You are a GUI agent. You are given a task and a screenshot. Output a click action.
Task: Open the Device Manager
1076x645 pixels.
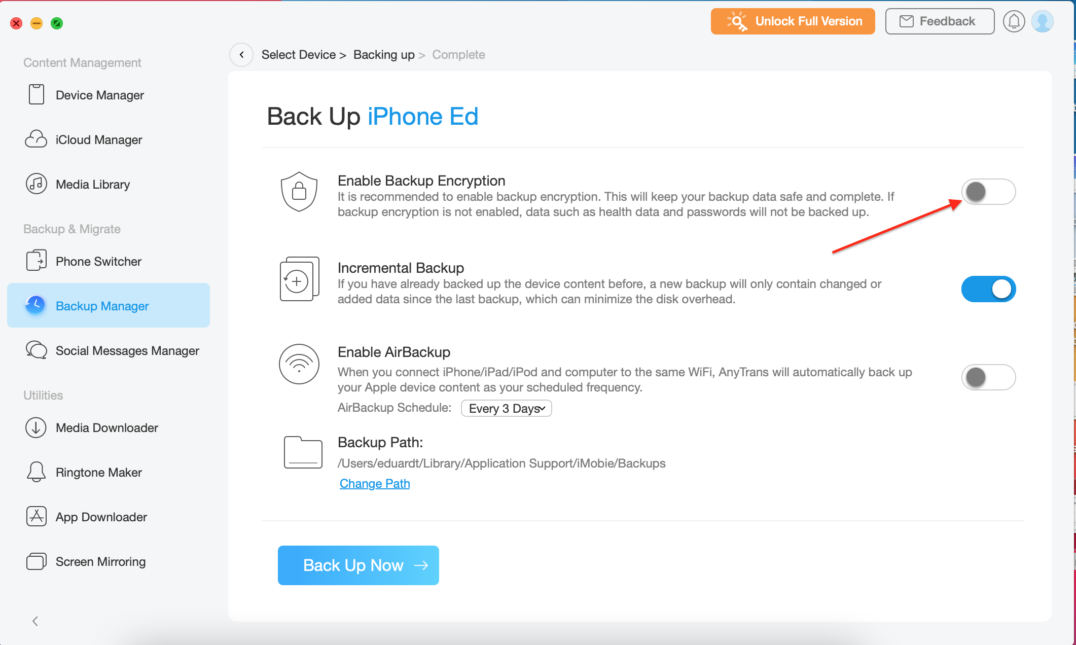pos(99,95)
